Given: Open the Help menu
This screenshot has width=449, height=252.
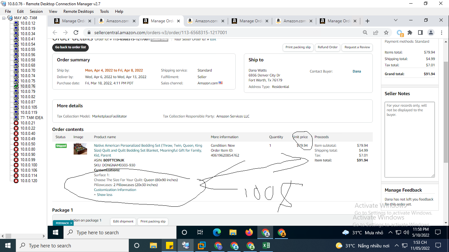Looking at the screenshot, I should click(x=119, y=11).
